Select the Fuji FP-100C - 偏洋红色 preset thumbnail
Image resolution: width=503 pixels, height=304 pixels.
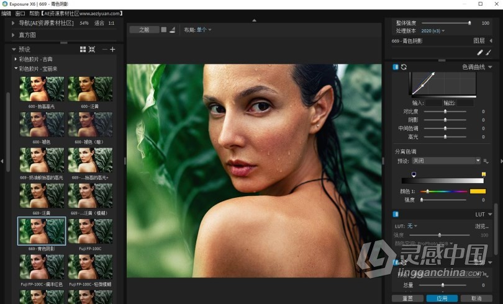[x=42, y=267]
